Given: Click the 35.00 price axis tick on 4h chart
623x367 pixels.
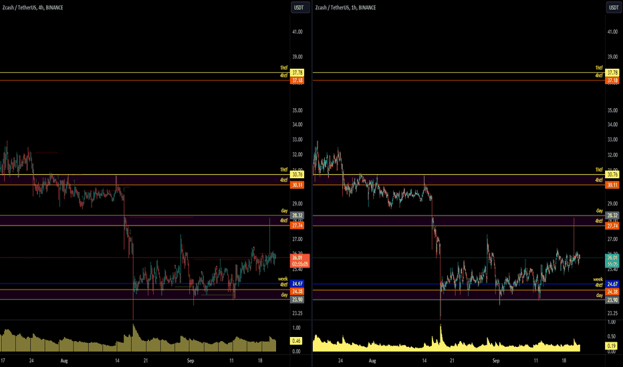Looking at the screenshot, I should coord(297,110).
